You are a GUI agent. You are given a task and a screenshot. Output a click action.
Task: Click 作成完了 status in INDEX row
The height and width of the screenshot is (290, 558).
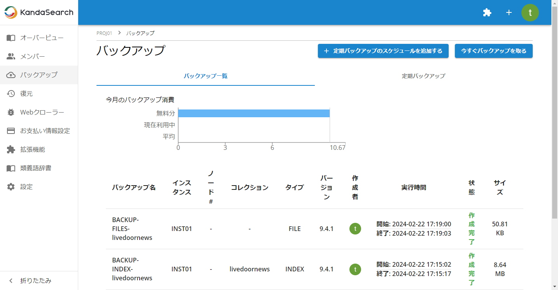click(x=472, y=269)
